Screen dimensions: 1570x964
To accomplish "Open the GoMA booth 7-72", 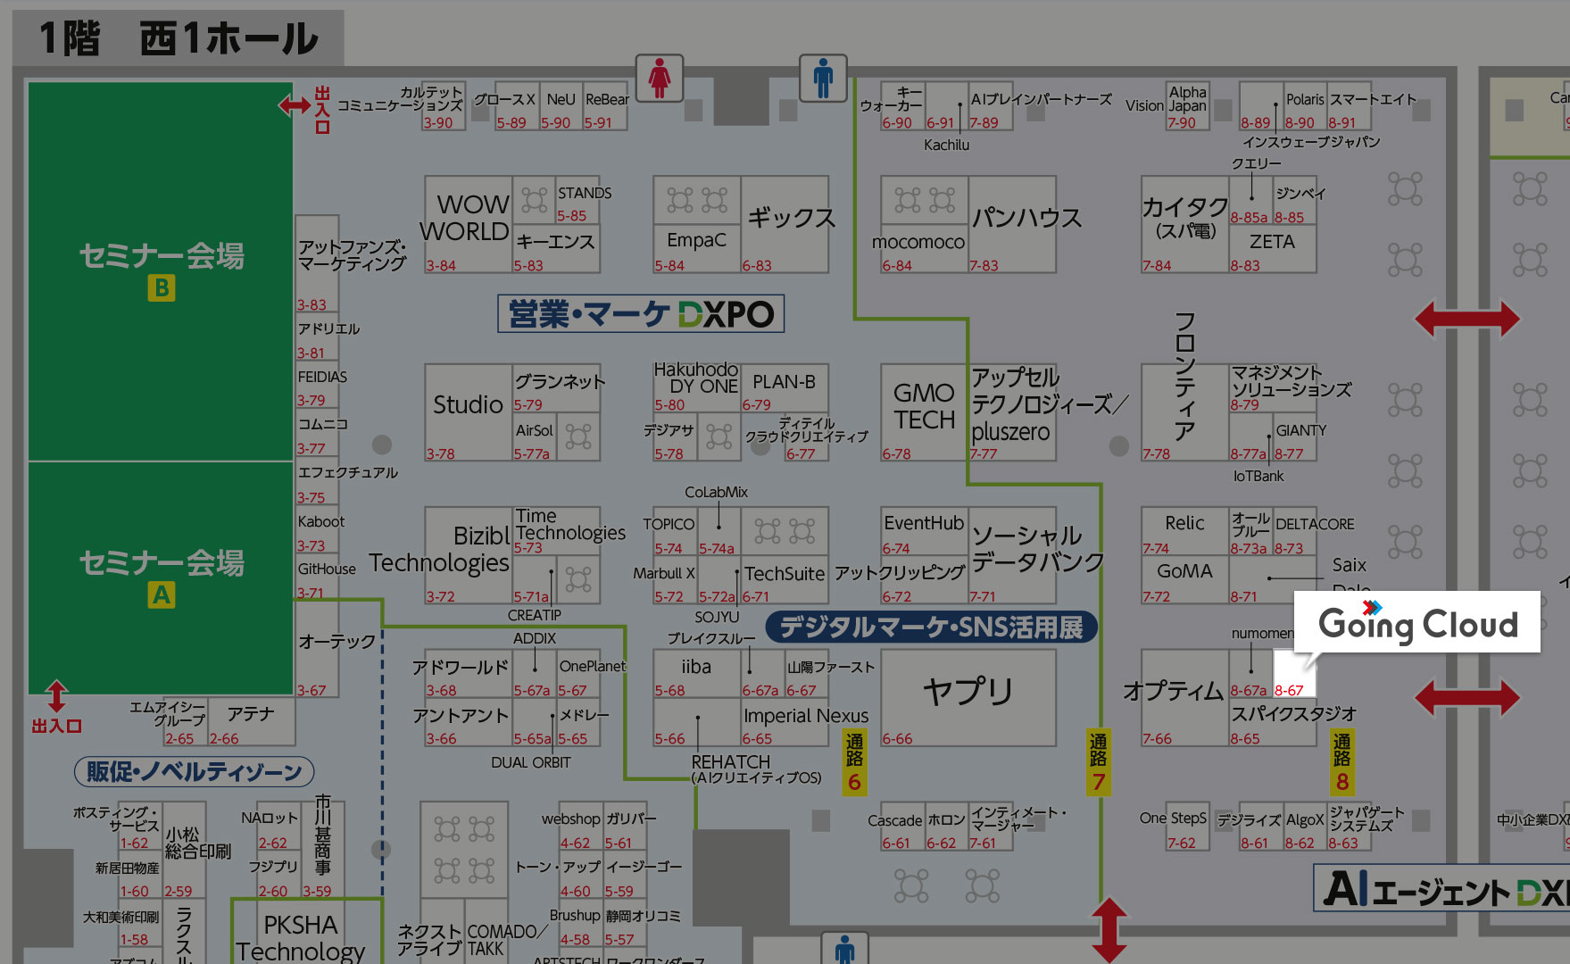I will tap(1185, 580).
